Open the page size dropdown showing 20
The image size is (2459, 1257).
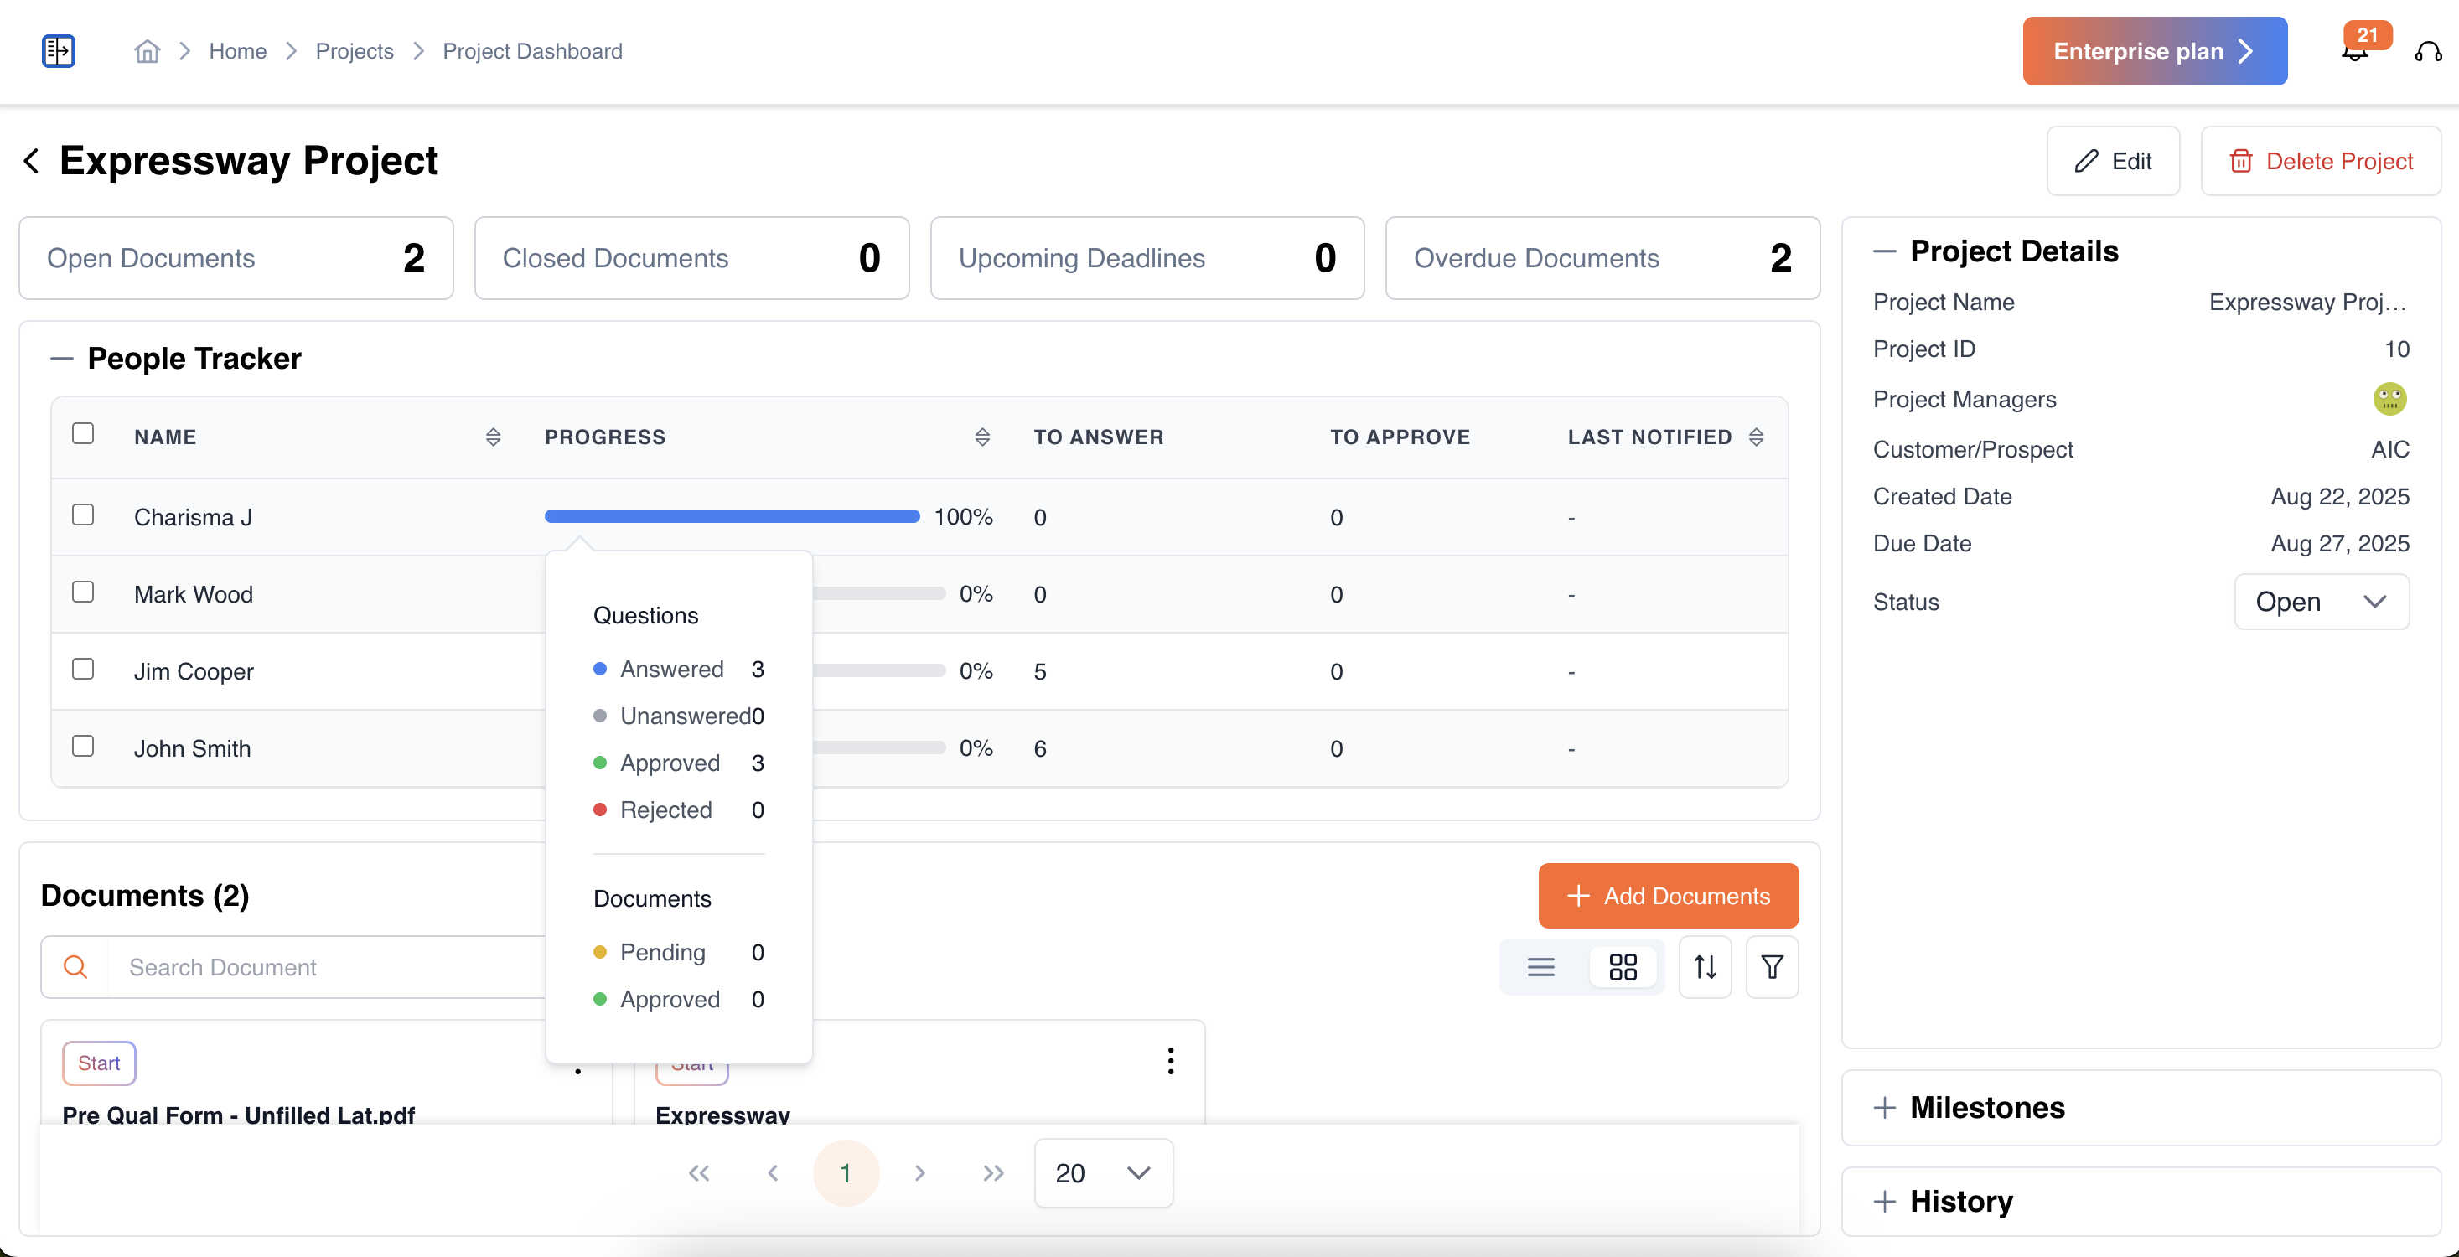[x=1103, y=1173]
